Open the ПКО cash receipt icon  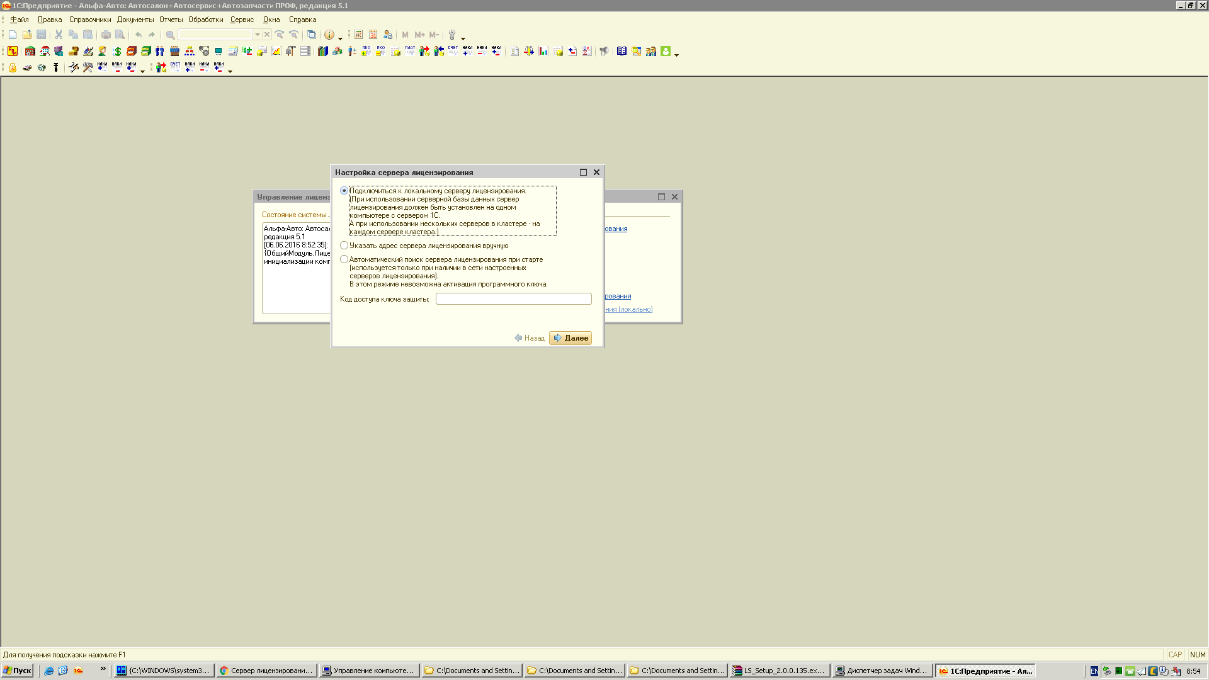(366, 51)
